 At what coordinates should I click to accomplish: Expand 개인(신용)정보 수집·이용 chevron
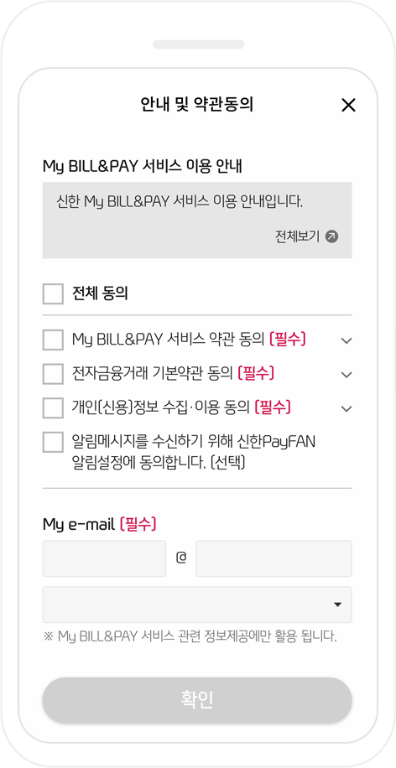(346, 408)
